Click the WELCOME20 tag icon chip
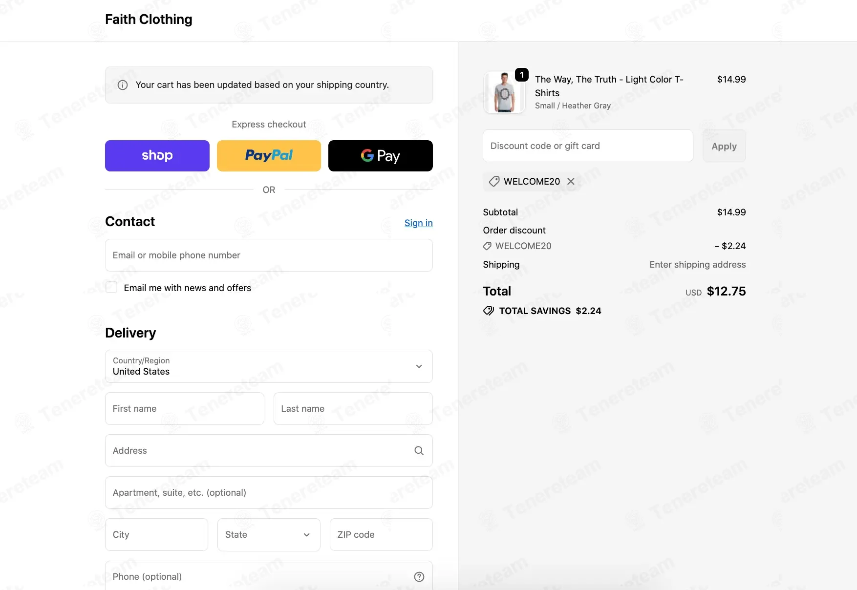 [x=494, y=181]
